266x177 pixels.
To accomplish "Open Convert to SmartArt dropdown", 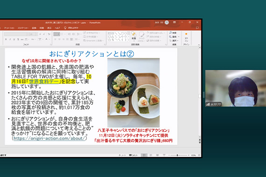I will [93, 41].
